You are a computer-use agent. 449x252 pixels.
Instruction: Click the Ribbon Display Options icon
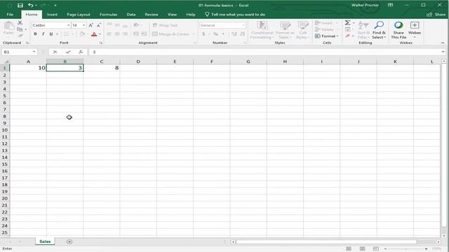click(390, 5)
